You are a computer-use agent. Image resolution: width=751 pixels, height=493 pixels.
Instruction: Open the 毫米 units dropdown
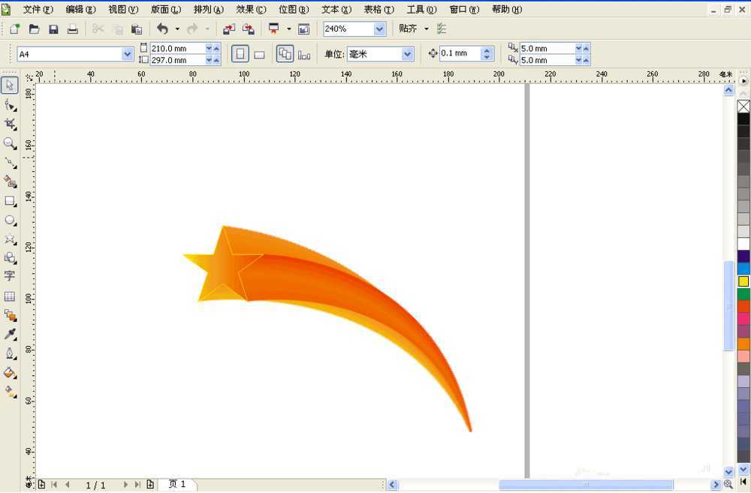[x=407, y=54]
